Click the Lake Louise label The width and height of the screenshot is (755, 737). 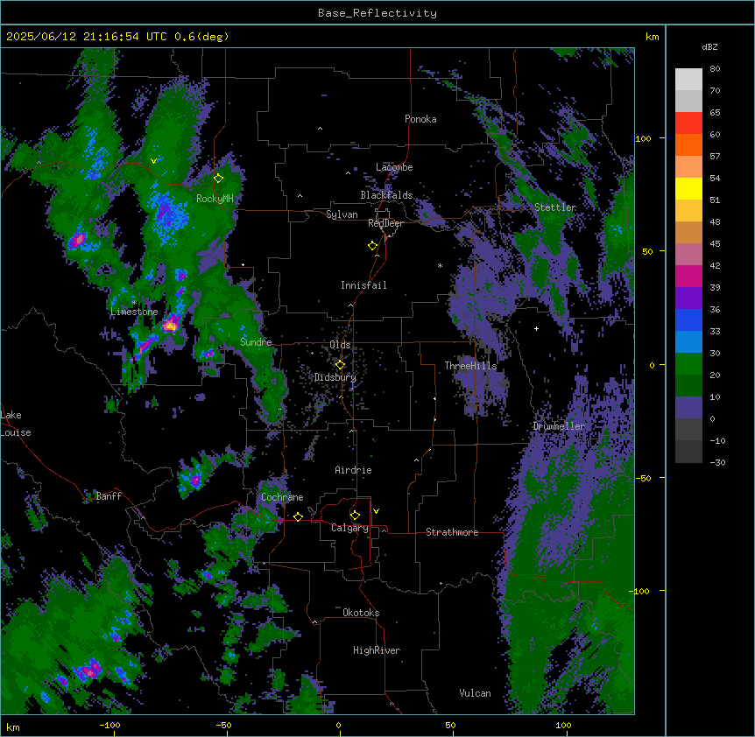[x=16, y=424]
